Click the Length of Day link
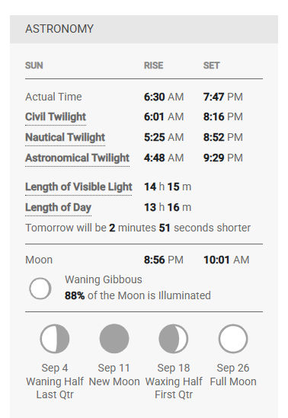288x418 pixels. click(58, 207)
